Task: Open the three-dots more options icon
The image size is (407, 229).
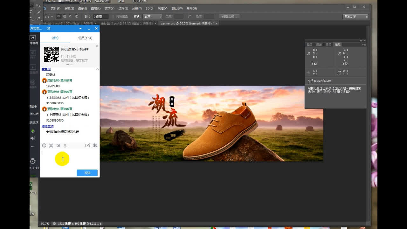Action: click(33, 146)
